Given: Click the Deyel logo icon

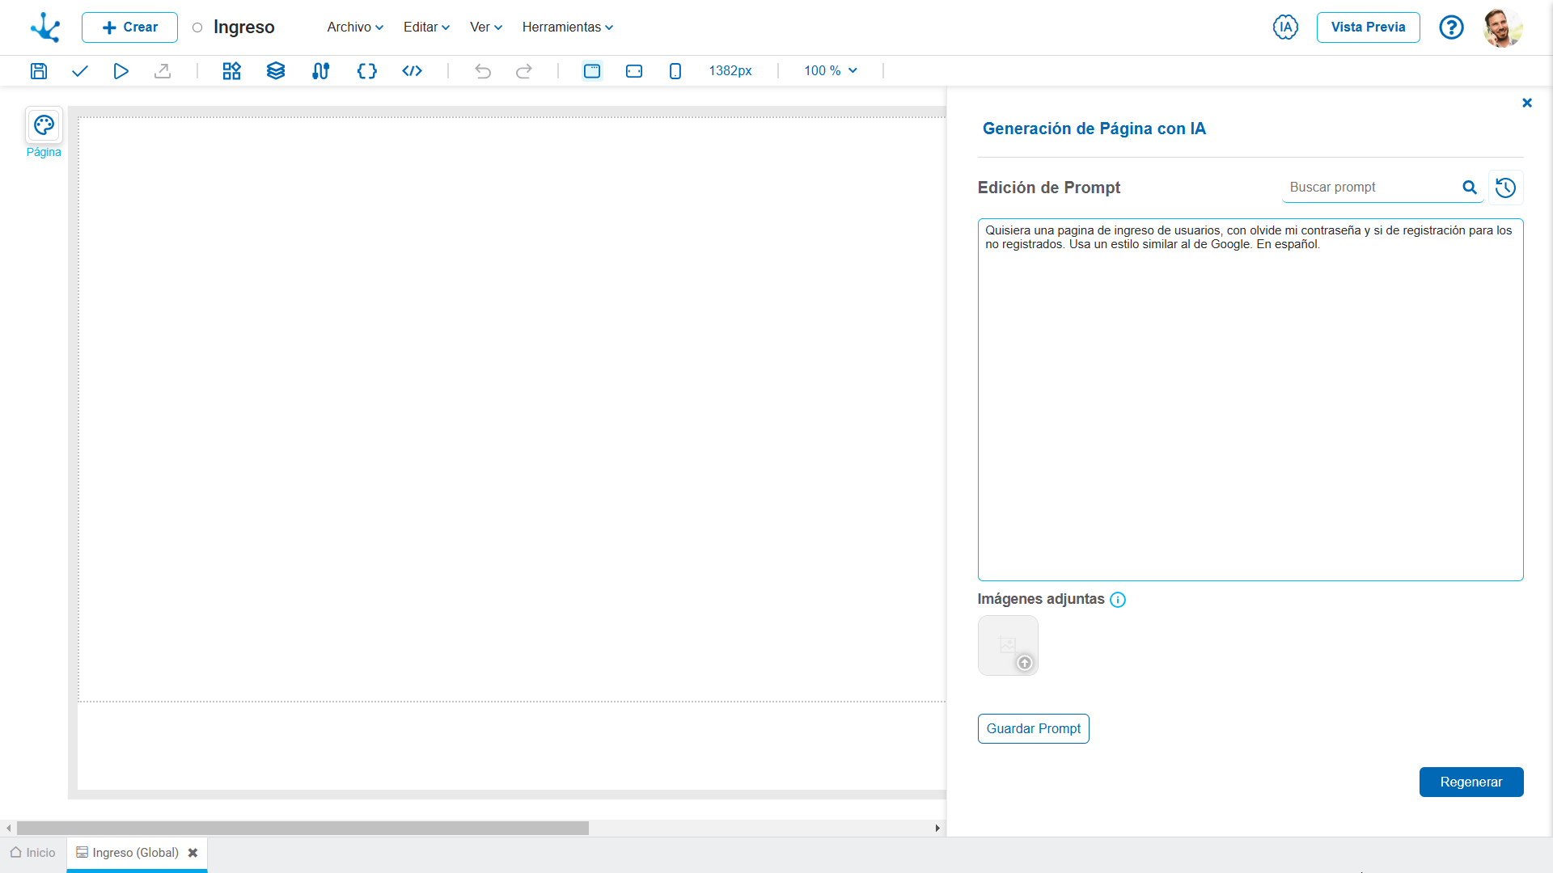Looking at the screenshot, I should pos(45,27).
